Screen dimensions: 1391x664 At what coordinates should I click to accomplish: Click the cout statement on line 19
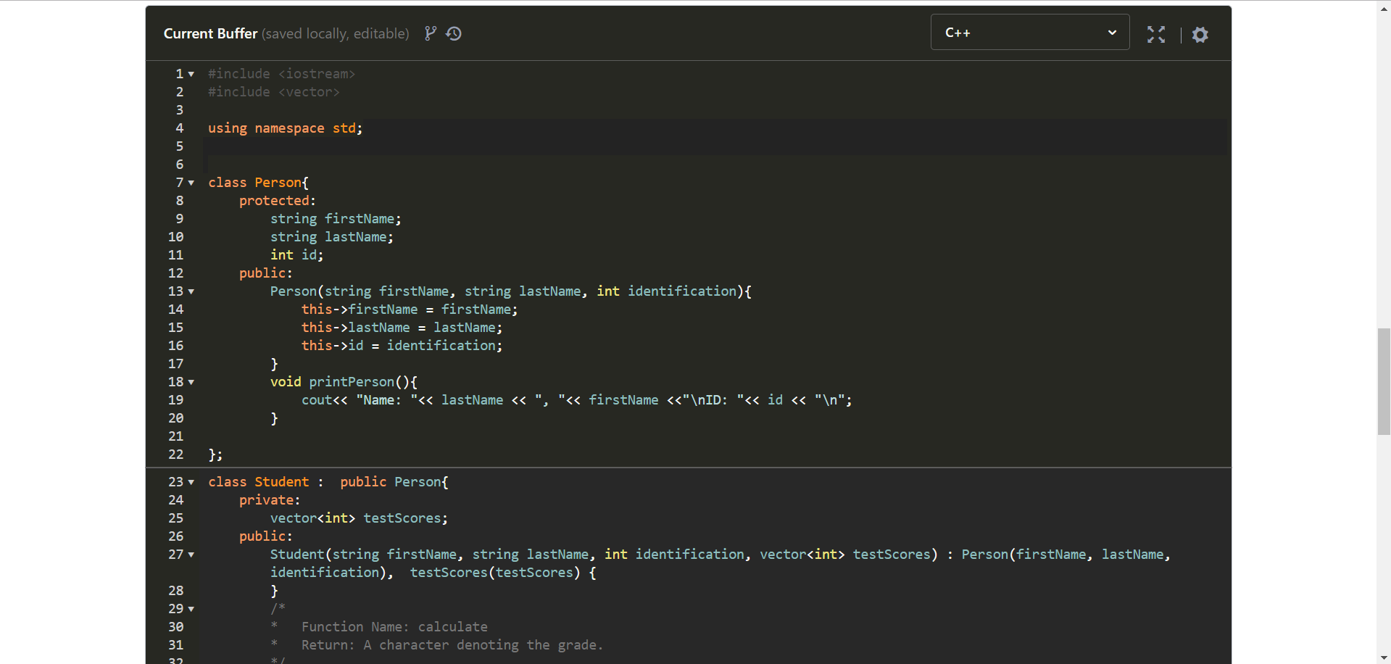[x=577, y=400]
